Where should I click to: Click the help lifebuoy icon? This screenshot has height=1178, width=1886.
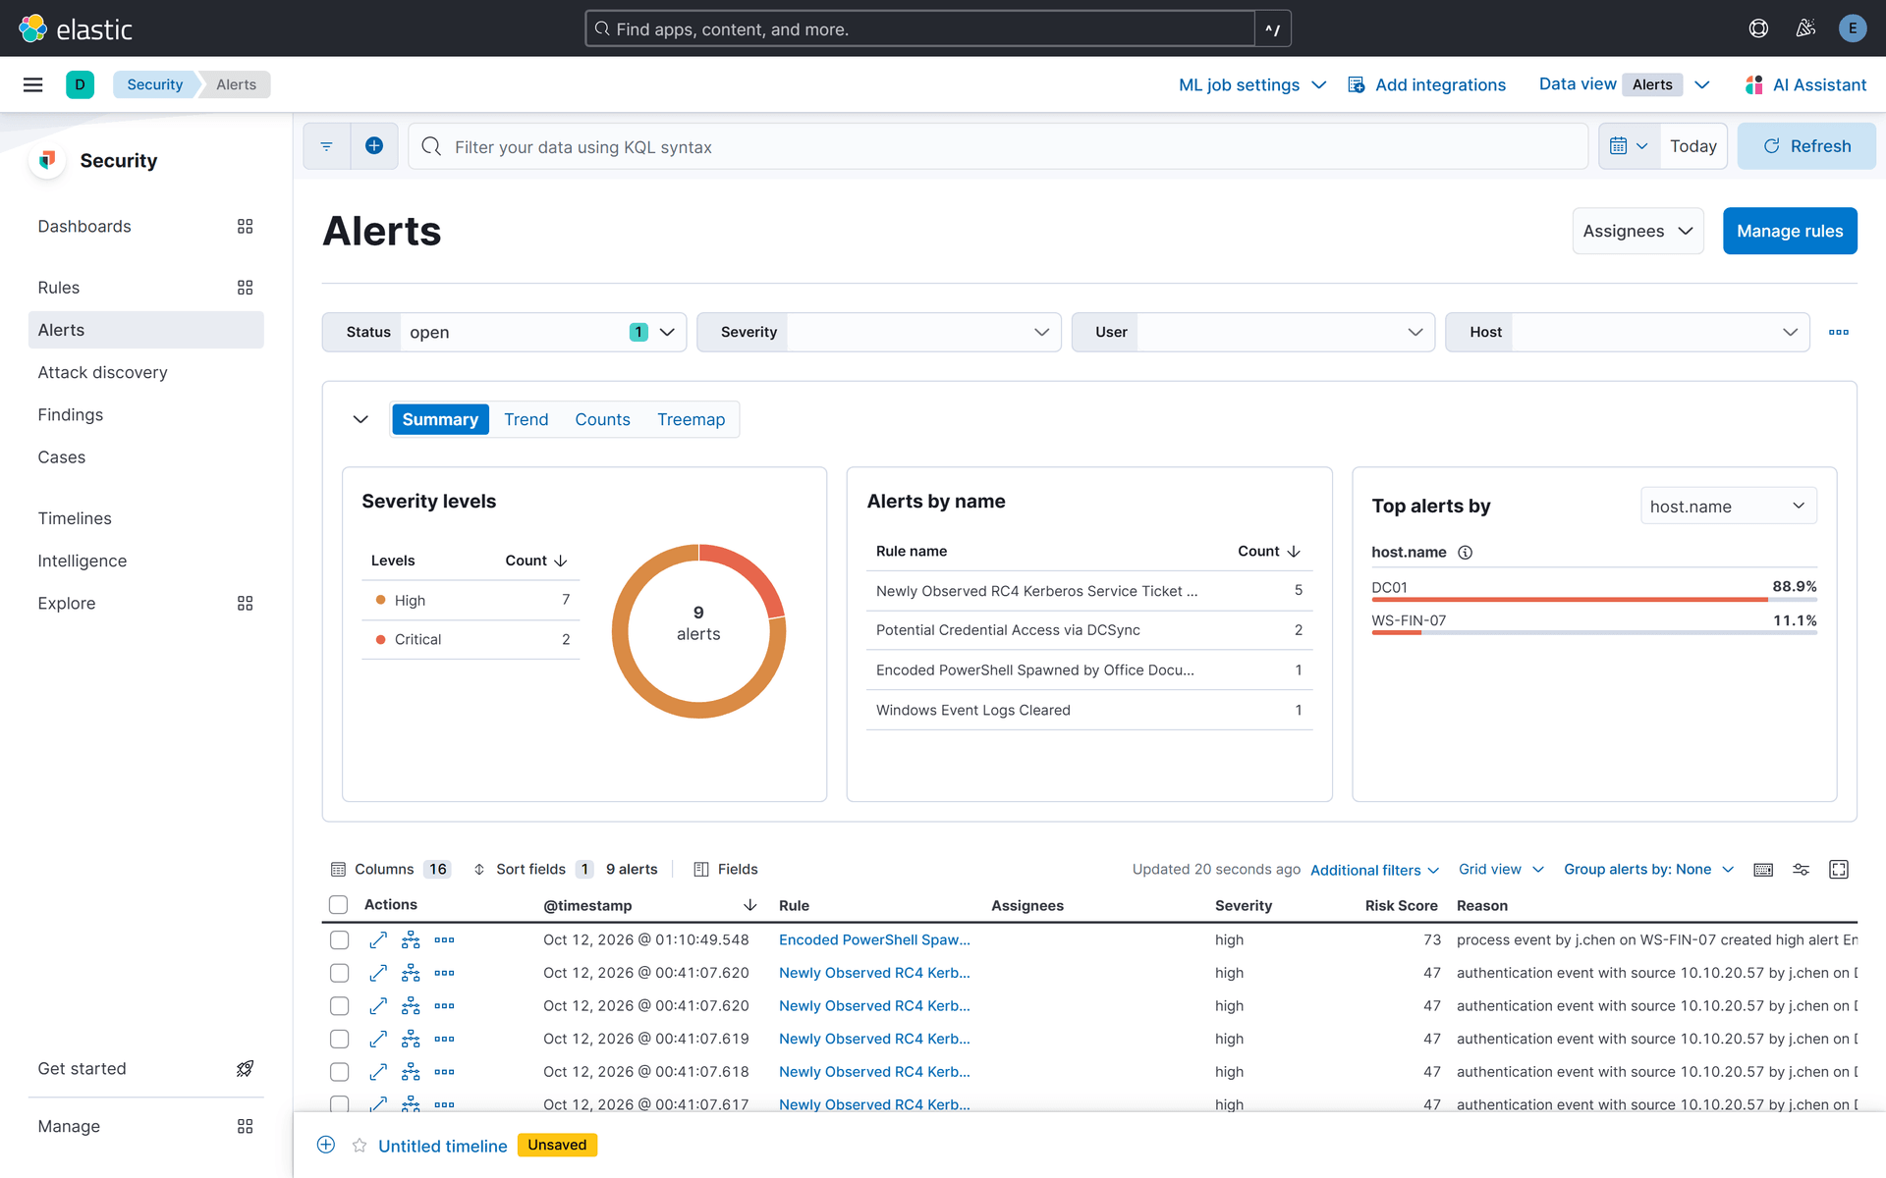coord(1758,28)
